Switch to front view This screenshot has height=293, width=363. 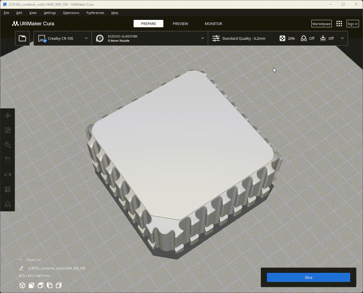[31, 285]
